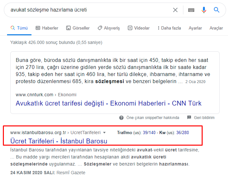Screen dimensions: 228x179
Task: Click the question mark icon about snippets
Action: pyautogui.click(x=121, y=118)
